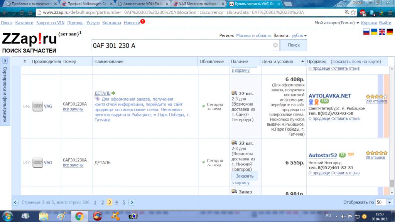Bookmark page with the star icon
The image size is (395, 222).
(353, 12)
